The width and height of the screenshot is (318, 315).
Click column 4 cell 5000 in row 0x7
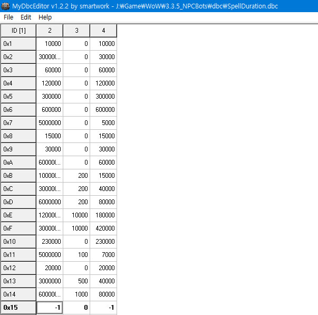(103, 123)
